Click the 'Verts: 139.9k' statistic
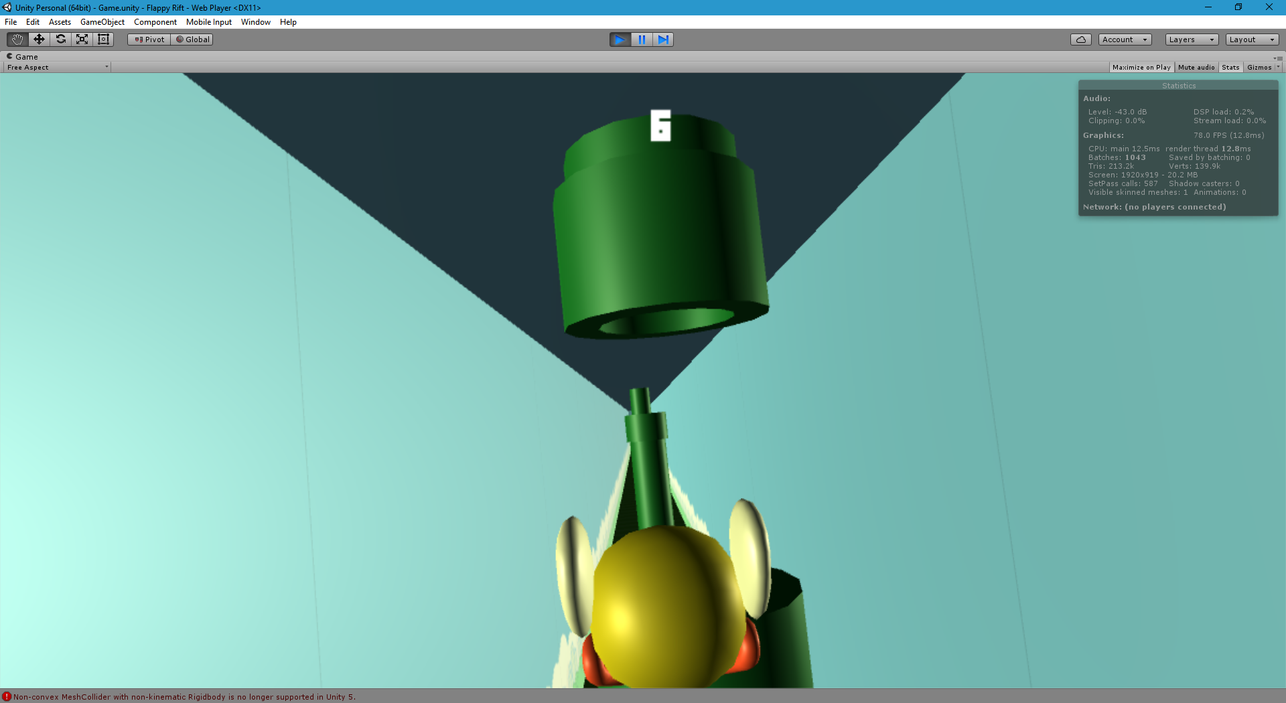The height and width of the screenshot is (703, 1286). [x=1195, y=166]
